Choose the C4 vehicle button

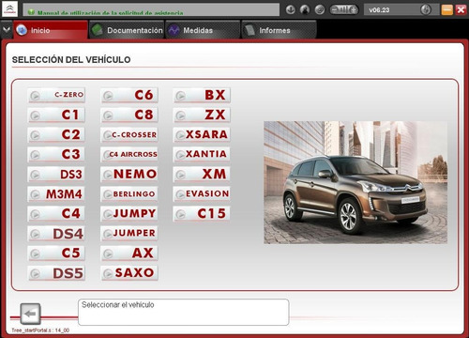(x=56, y=214)
